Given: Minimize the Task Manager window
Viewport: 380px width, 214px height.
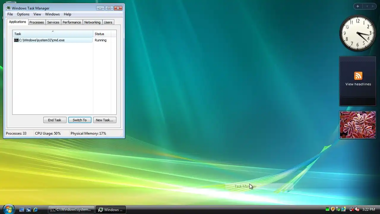Looking at the screenshot, I should (x=100, y=8).
